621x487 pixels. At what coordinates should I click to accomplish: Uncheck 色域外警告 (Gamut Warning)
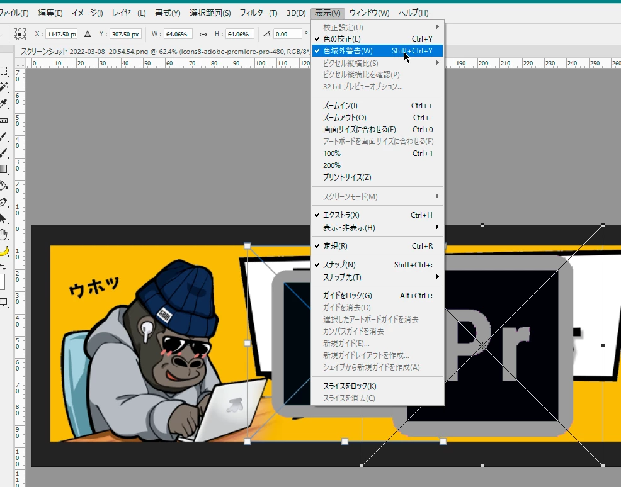tap(377, 50)
